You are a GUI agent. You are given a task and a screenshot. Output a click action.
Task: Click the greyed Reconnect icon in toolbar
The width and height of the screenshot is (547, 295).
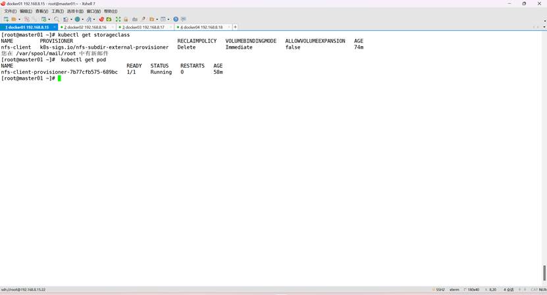click(34, 19)
